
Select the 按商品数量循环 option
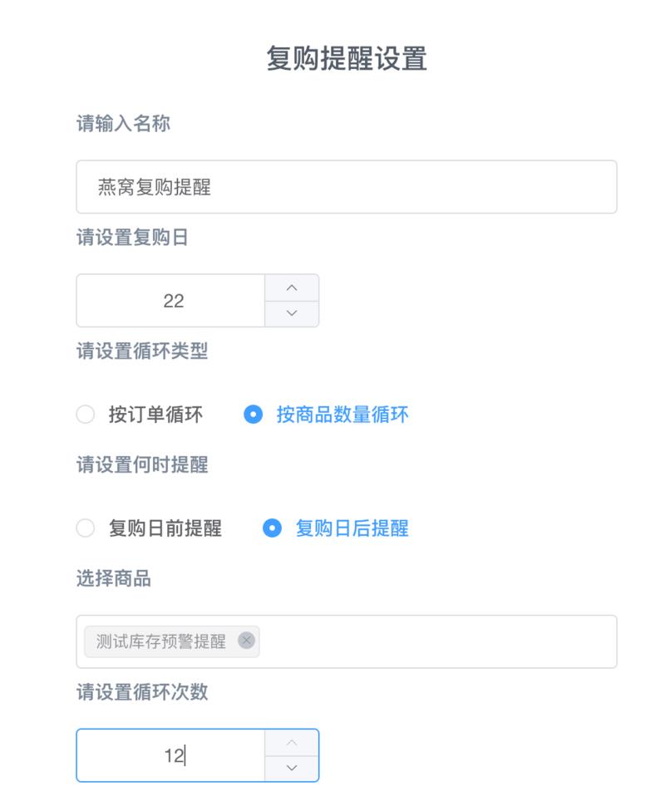click(x=254, y=413)
